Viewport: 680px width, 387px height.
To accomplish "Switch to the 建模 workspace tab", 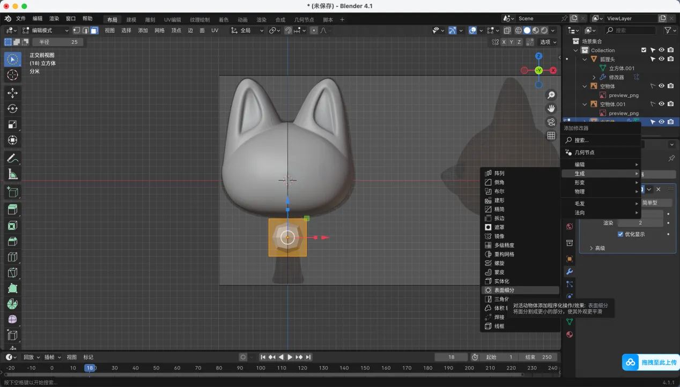I will coord(131,20).
